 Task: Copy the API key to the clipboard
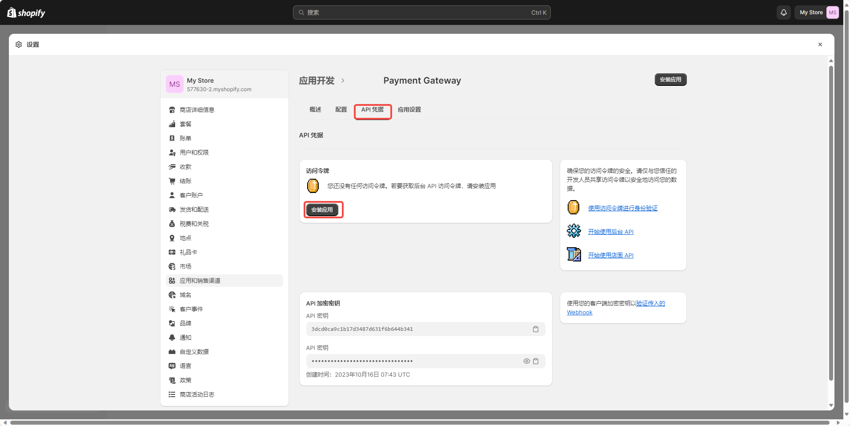tap(536, 329)
